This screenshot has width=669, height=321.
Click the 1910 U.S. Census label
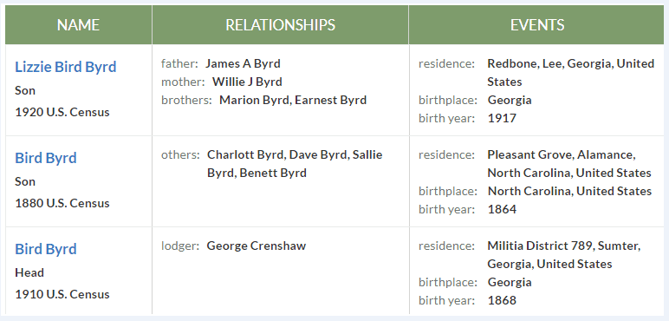coord(62,294)
